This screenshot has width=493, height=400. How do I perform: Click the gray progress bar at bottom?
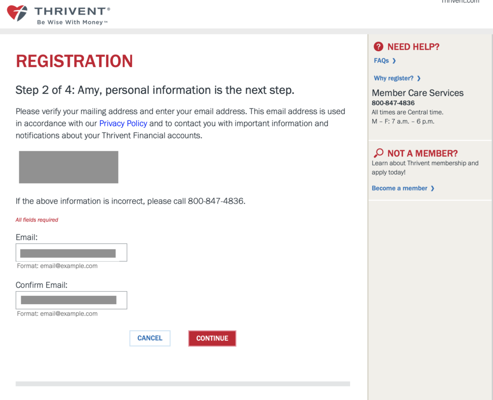(x=182, y=384)
